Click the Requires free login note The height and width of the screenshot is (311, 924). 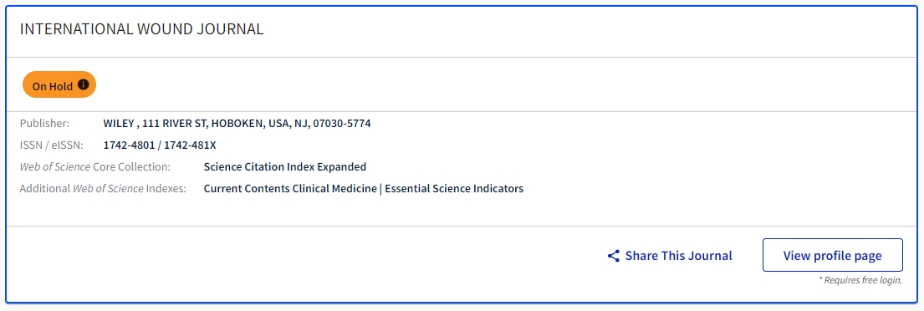(x=860, y=280)
